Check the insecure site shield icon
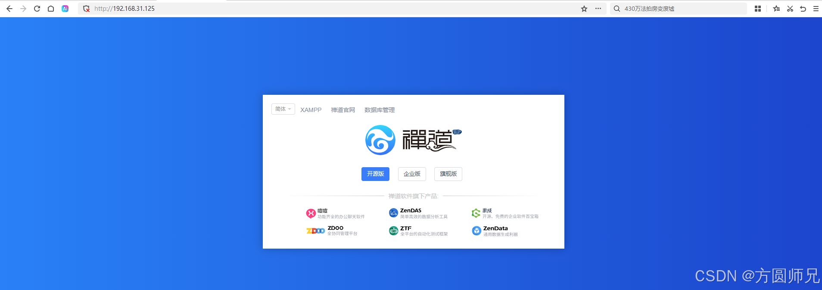Image resolution: width=822 pixels, height=290 pixels. coord(86,9)
